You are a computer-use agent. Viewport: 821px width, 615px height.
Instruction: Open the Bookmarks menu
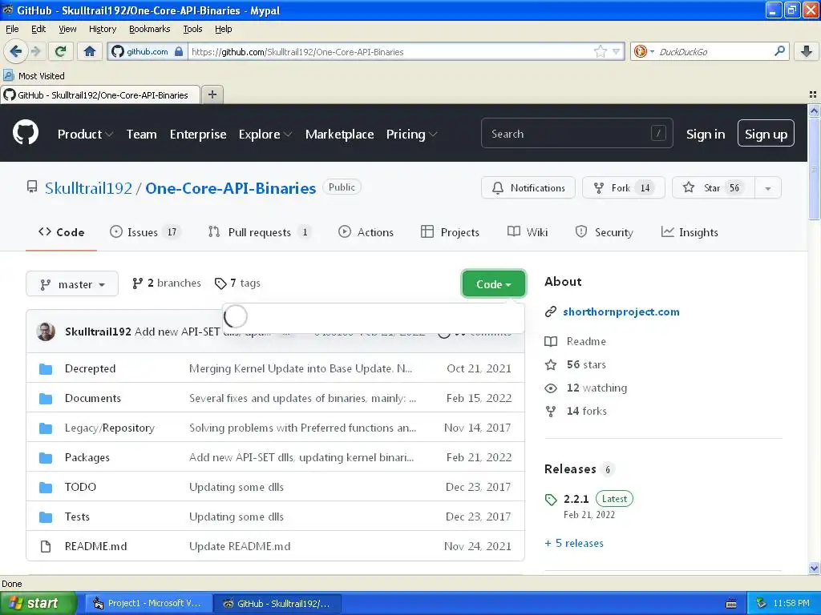click(149, 29)
